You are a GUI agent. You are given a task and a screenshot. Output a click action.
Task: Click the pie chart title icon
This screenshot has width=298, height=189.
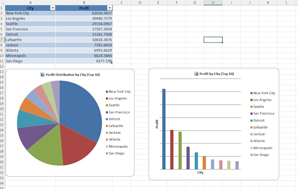(43, 75)
